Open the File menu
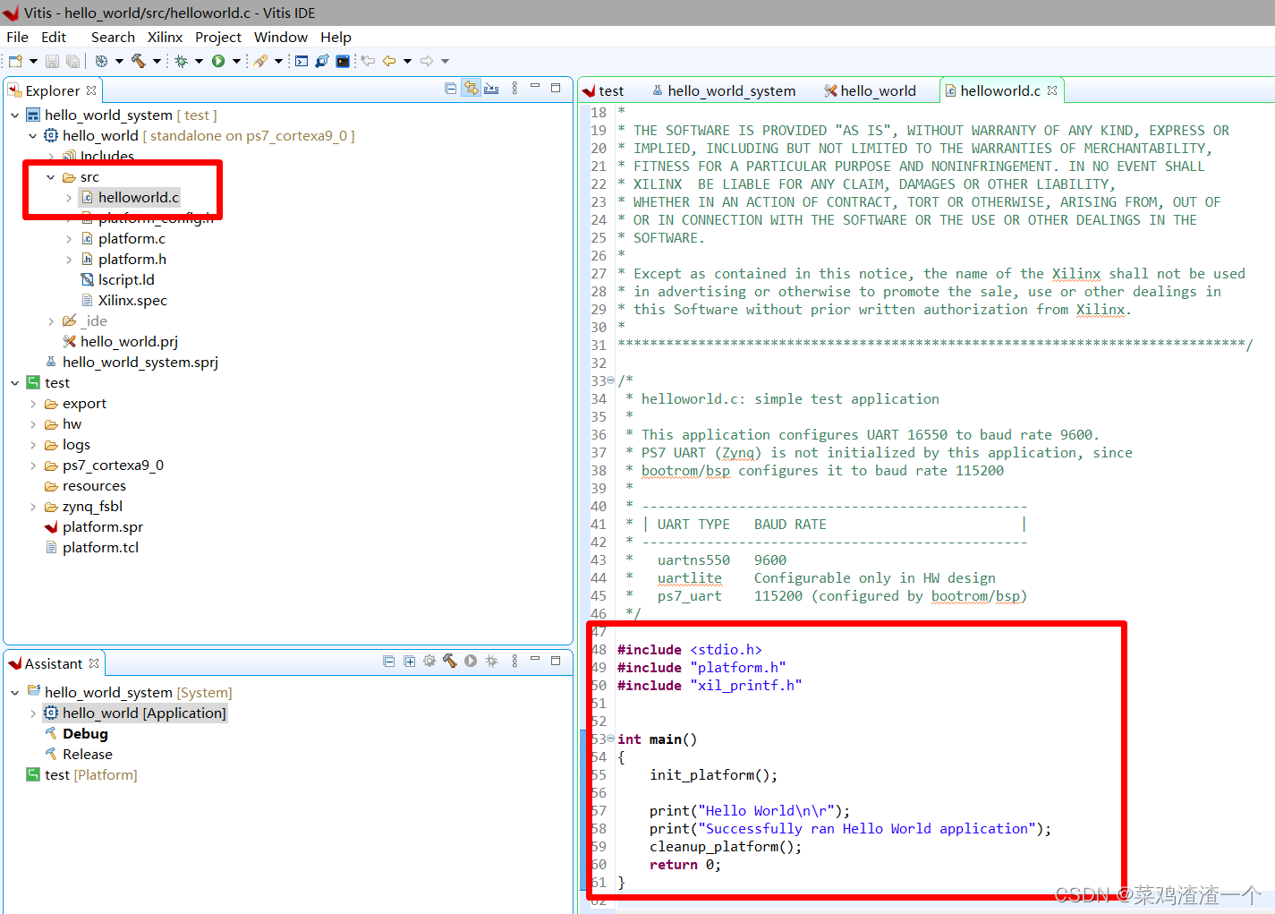1275x914 pixels. click(17, 37)
